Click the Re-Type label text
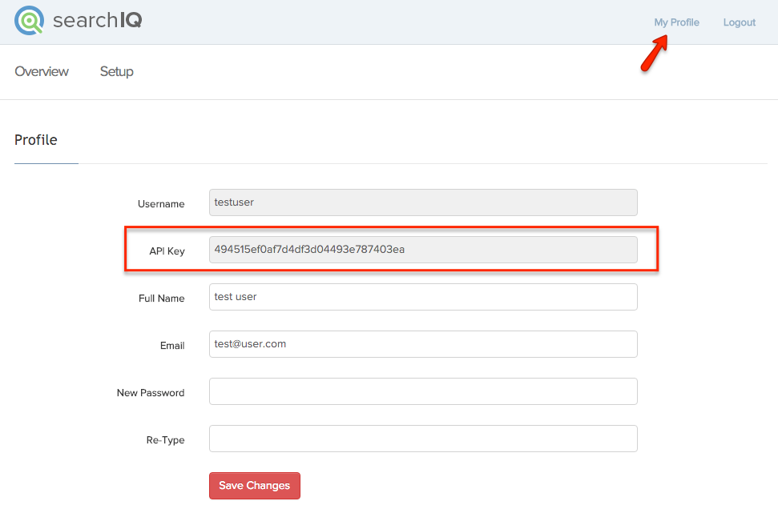The image size is (778, 525). pos(165,440)
